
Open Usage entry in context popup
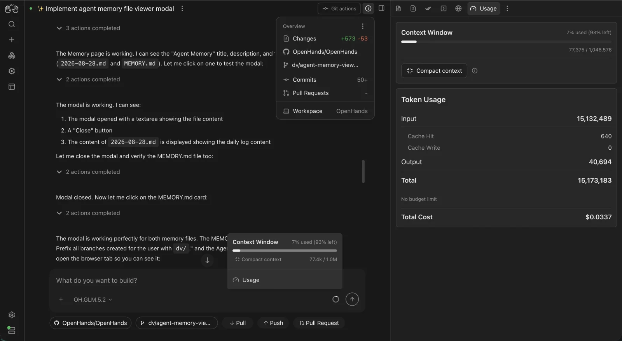coord(285,280)
